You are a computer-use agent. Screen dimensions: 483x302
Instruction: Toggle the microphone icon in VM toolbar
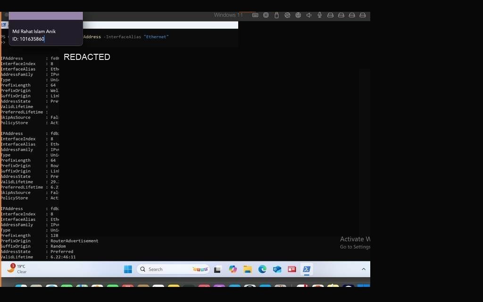[320, 15]
